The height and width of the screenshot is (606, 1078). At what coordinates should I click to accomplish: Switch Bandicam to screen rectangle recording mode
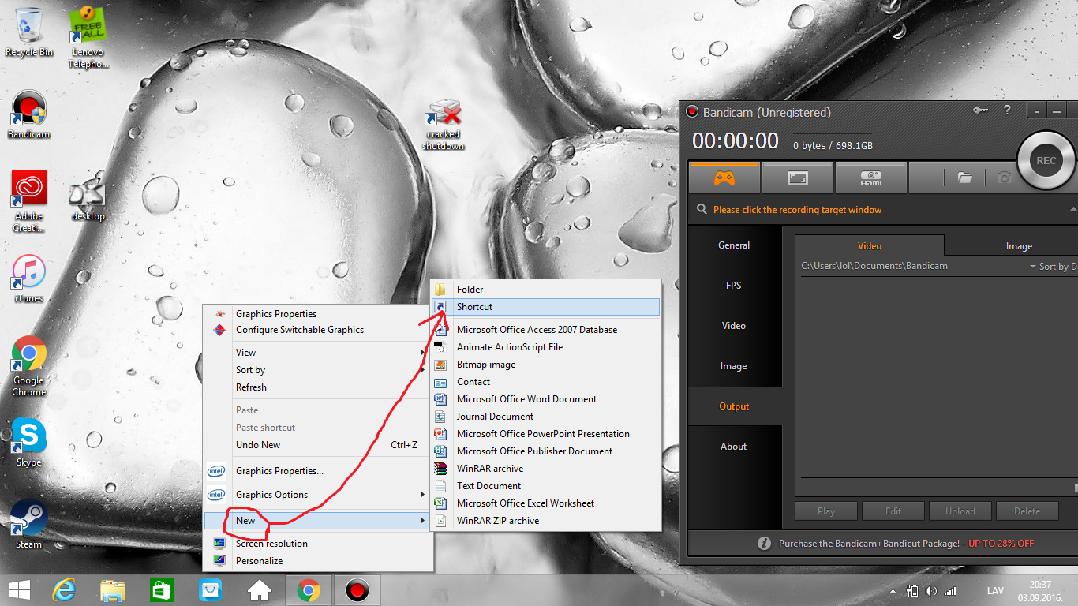(x=798, y=178)
